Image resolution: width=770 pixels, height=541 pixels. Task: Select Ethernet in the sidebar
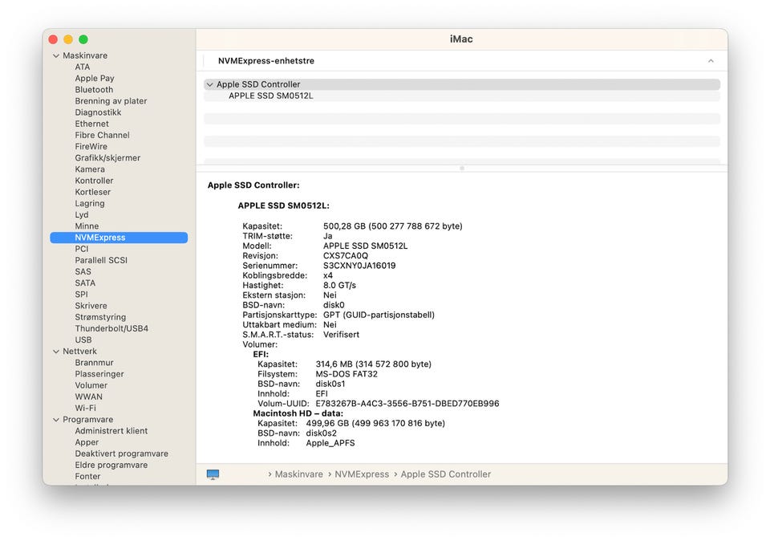coord(91,124)
